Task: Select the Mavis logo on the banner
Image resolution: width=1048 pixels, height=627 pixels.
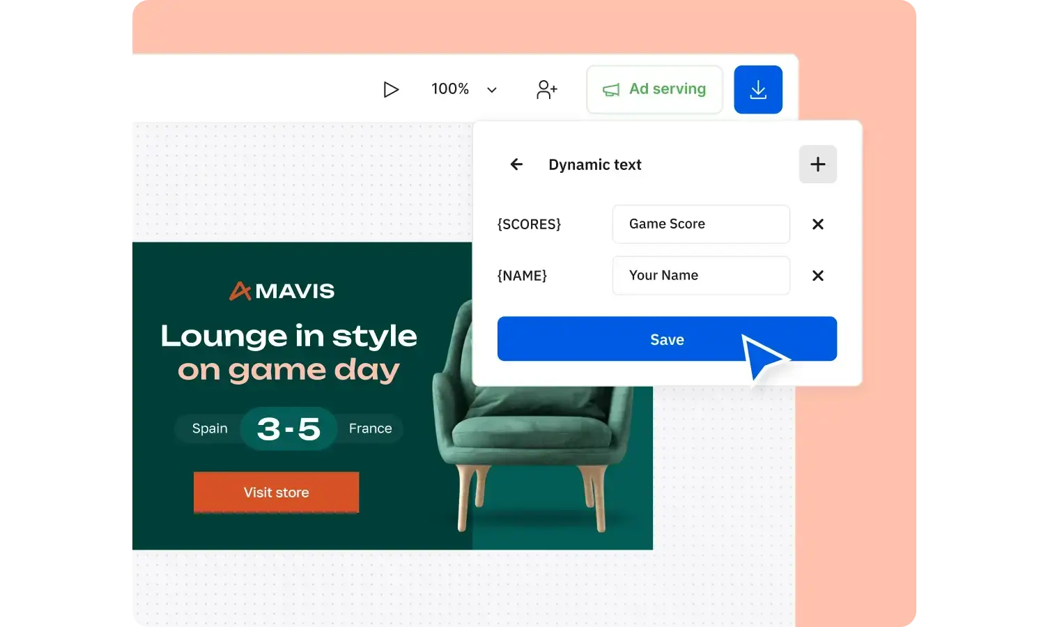Action: [x=282, y=291]
